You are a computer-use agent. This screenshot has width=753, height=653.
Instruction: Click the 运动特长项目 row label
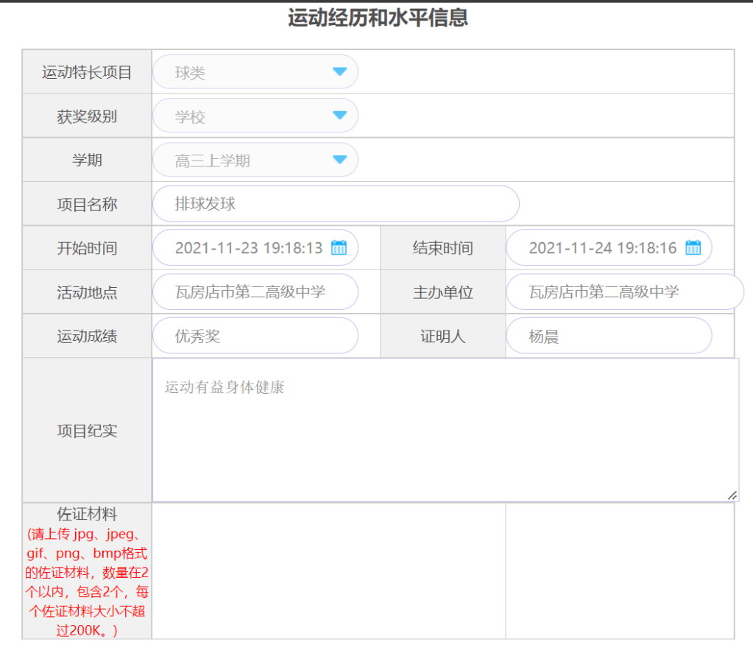click(87, 72)
